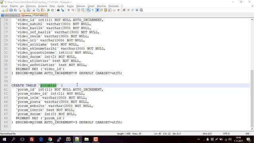Toggle file monitoring eye icon
This screenshot has height=143, width=254.
point(119,10)
